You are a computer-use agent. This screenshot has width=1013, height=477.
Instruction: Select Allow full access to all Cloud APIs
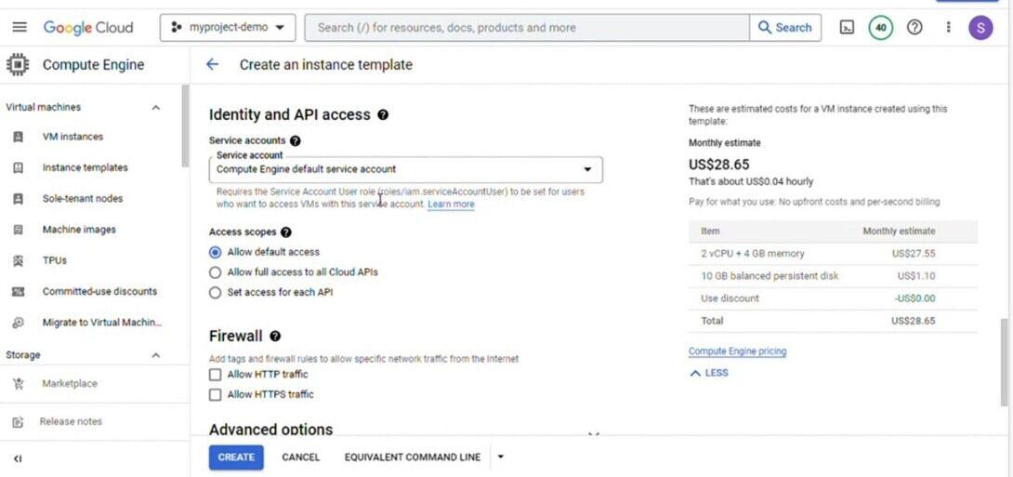216,272
